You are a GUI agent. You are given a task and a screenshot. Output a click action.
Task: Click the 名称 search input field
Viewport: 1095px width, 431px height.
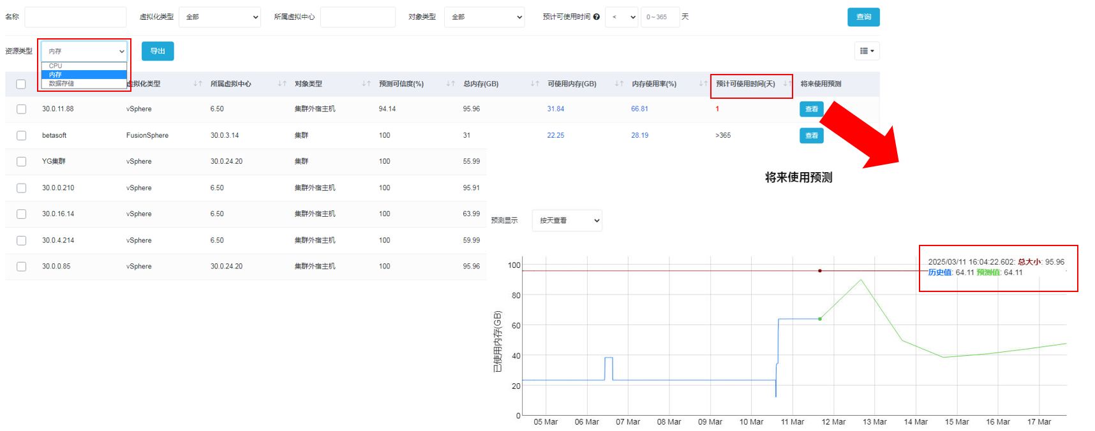(x=75, y=17)
